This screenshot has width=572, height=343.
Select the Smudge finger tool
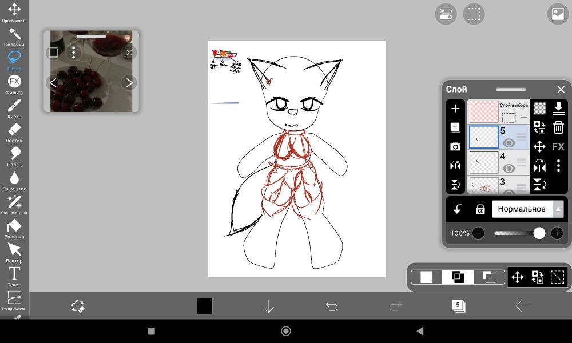pos(14,157)
